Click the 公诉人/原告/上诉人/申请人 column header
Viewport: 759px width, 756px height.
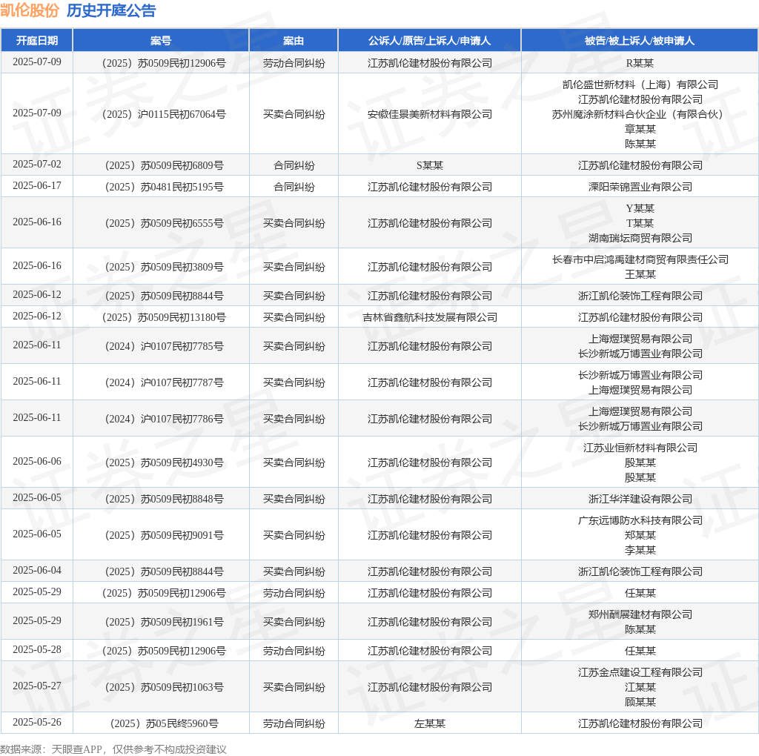click(x=429, y=41)
